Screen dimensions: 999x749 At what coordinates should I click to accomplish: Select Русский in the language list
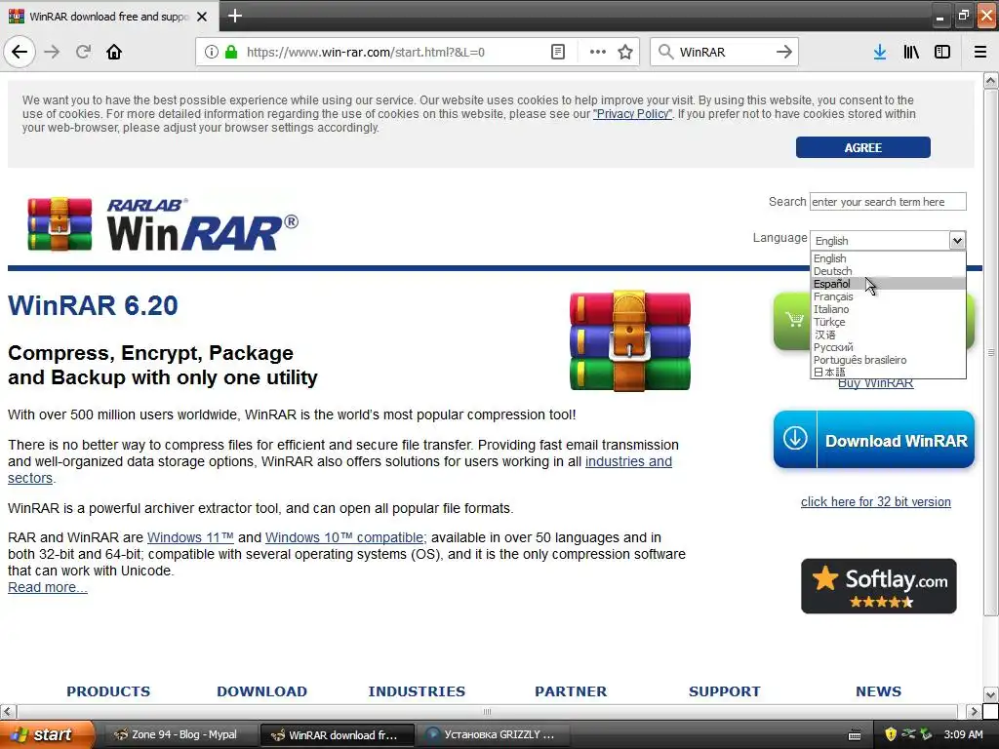[x=889, y=347]
